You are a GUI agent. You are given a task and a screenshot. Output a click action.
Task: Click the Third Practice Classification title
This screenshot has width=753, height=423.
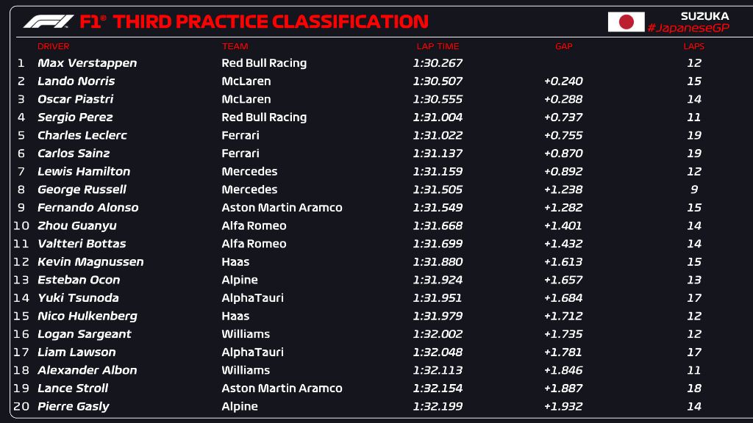(x=271, y=22)
